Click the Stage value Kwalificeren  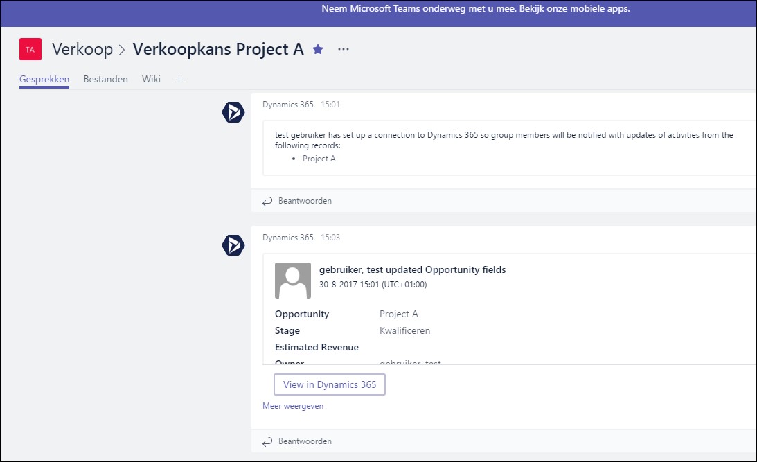pos(404,330)
